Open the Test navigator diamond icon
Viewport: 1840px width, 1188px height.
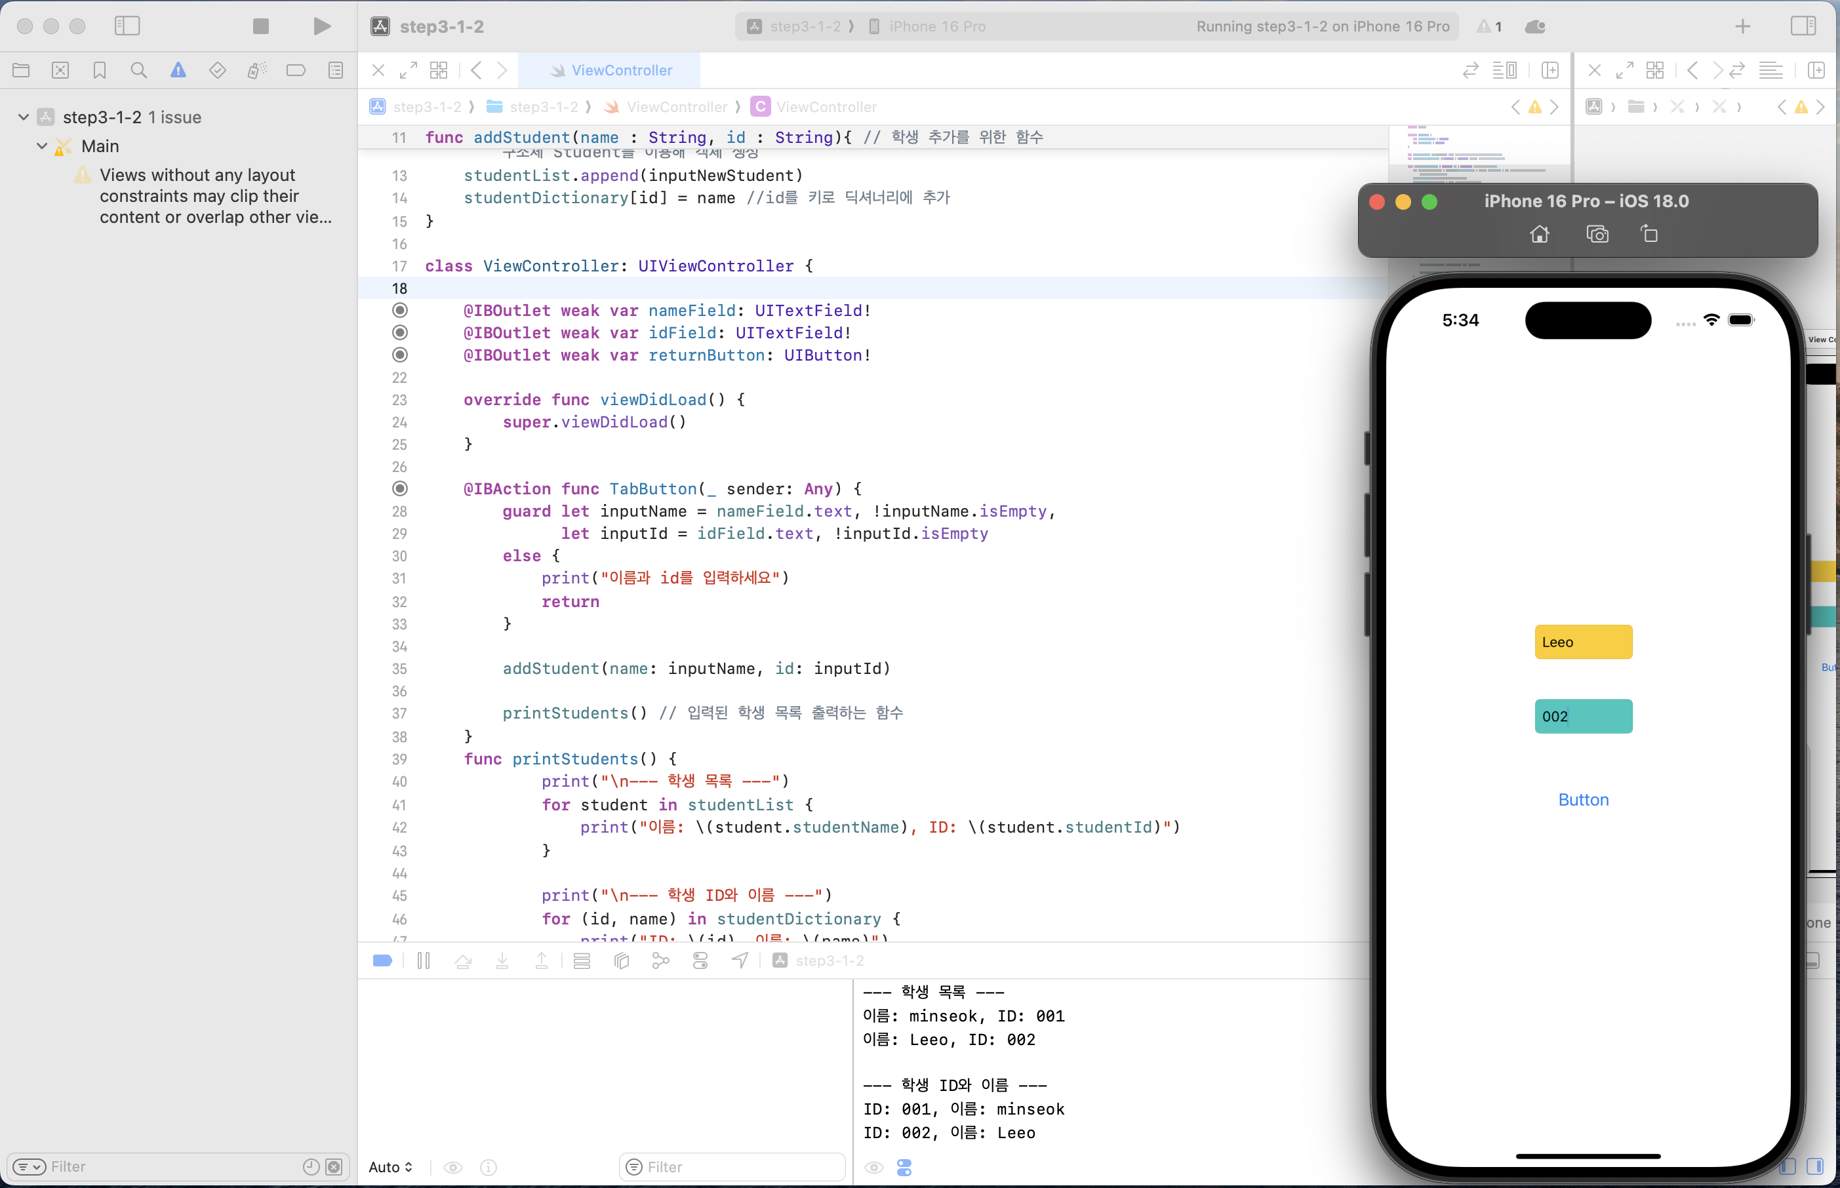tap(218, 70)
